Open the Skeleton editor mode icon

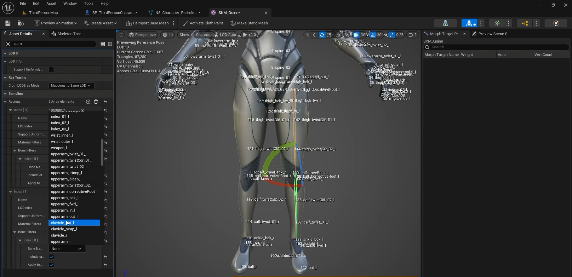445,23
